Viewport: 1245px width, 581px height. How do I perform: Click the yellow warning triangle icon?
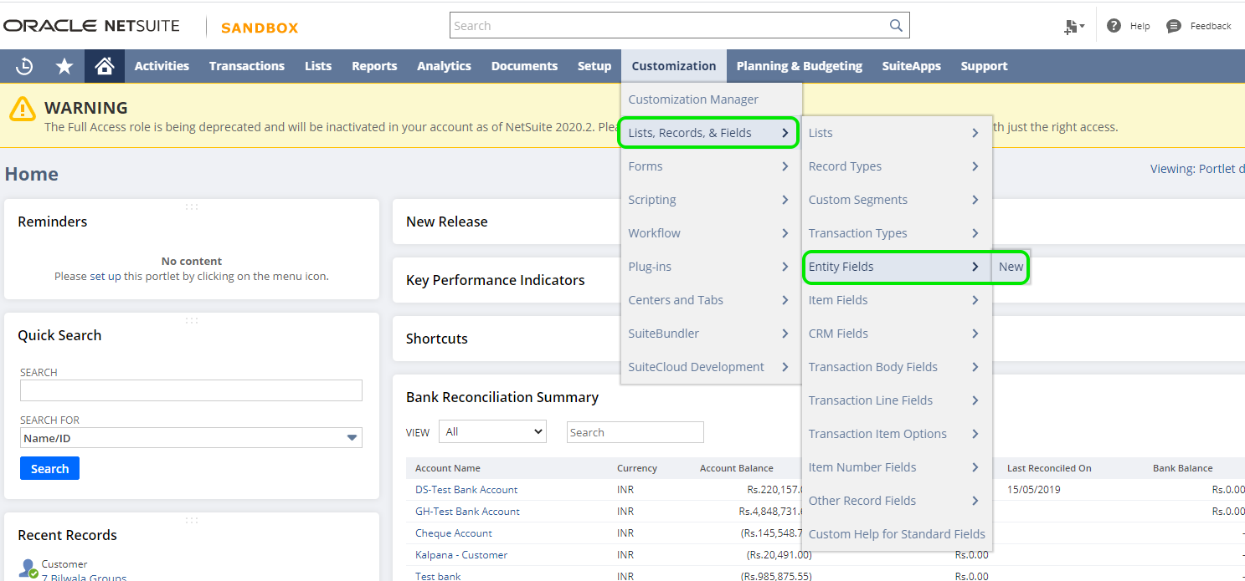(23, 110)
